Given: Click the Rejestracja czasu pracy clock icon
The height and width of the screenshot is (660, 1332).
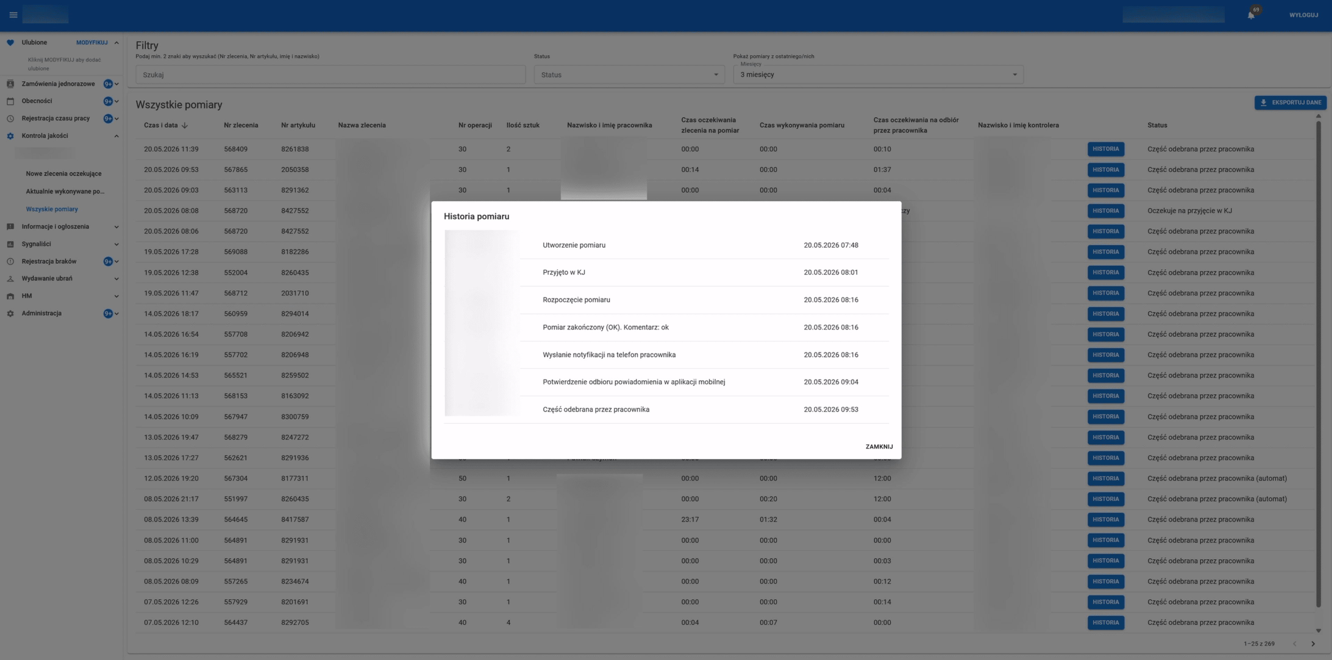Looking at the screenshot, I should [10, 118].
